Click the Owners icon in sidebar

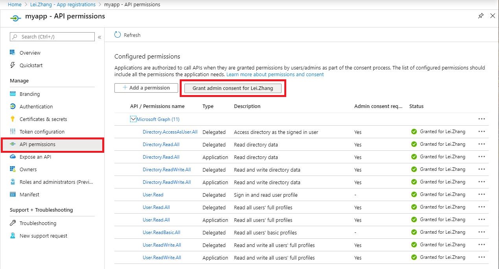click(12, 169)
